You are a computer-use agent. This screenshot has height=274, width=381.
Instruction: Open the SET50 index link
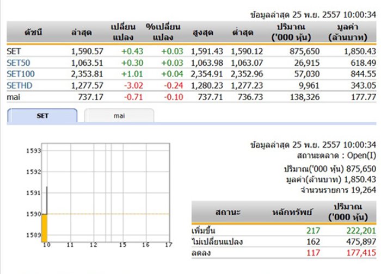pyautogui.click(x=19, y=63)
